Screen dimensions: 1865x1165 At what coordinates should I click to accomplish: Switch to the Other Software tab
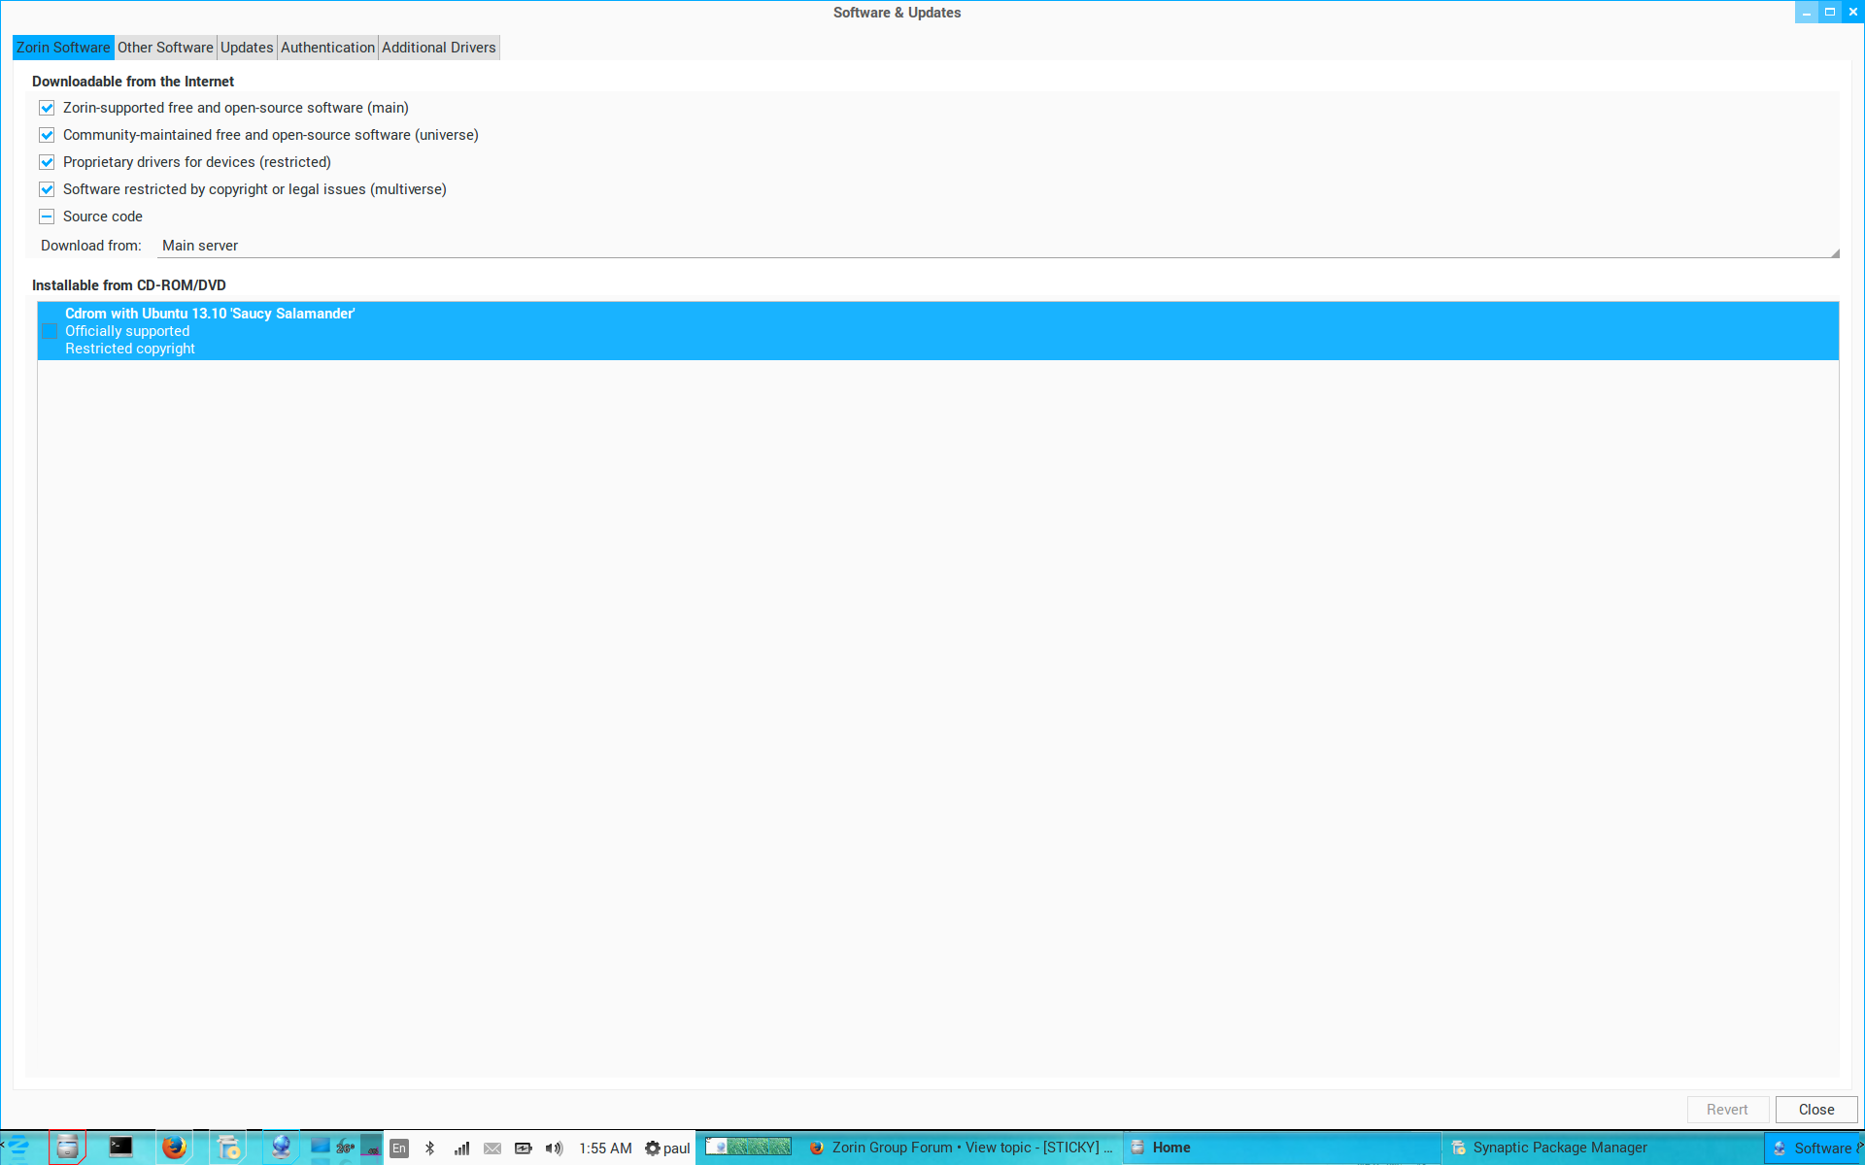click(x=165, y=48)
